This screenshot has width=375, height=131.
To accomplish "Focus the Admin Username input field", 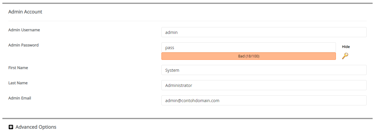I will tap(264, 32).
